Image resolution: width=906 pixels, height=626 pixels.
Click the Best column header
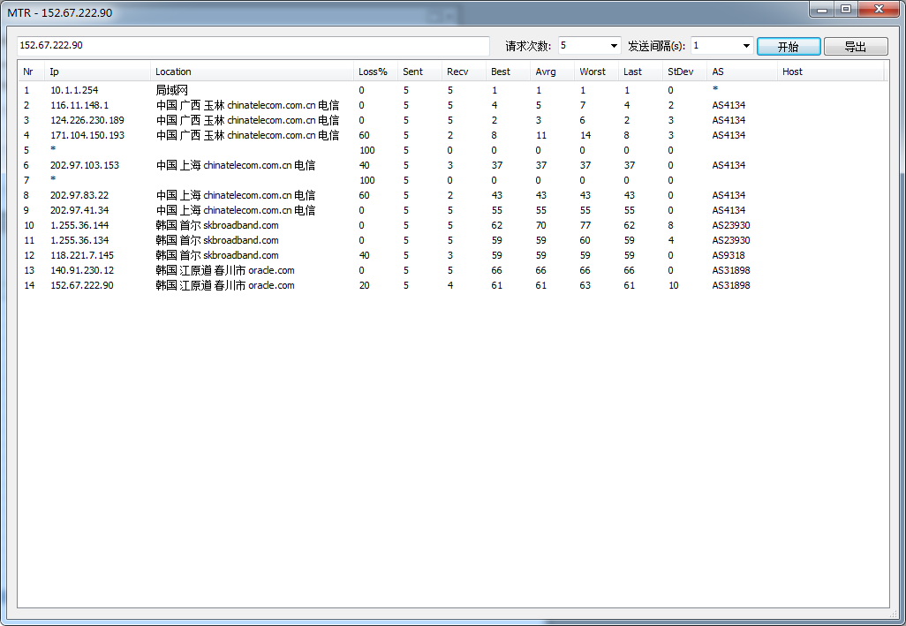[x=508, y=72]
